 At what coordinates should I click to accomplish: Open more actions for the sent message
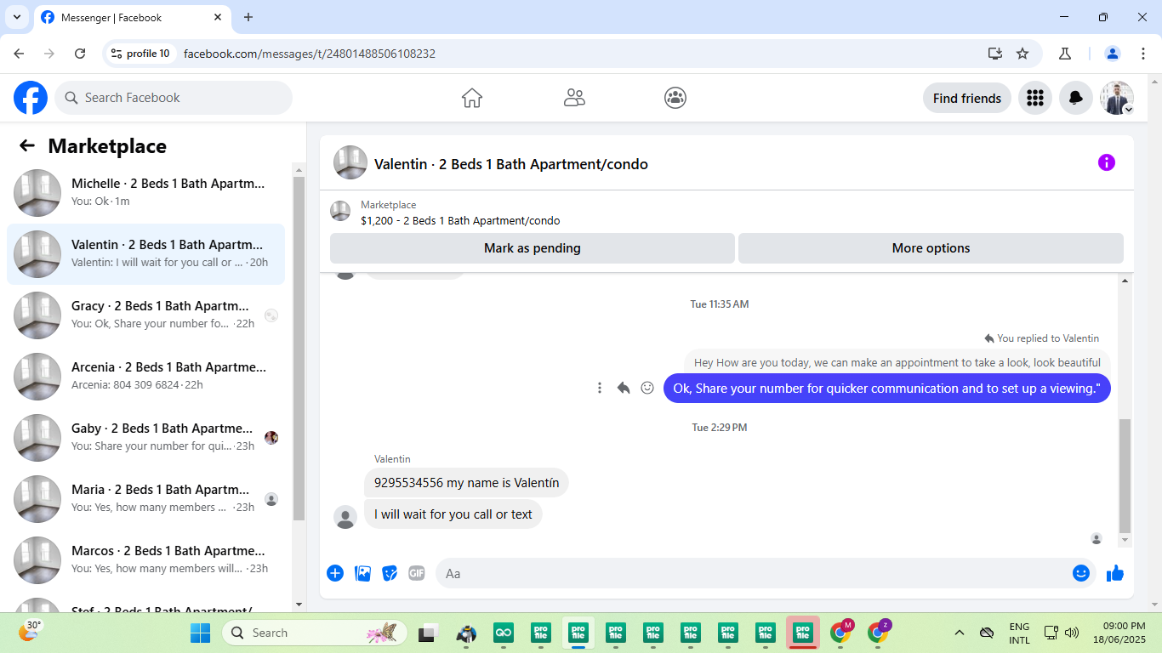tap(600, 388)
